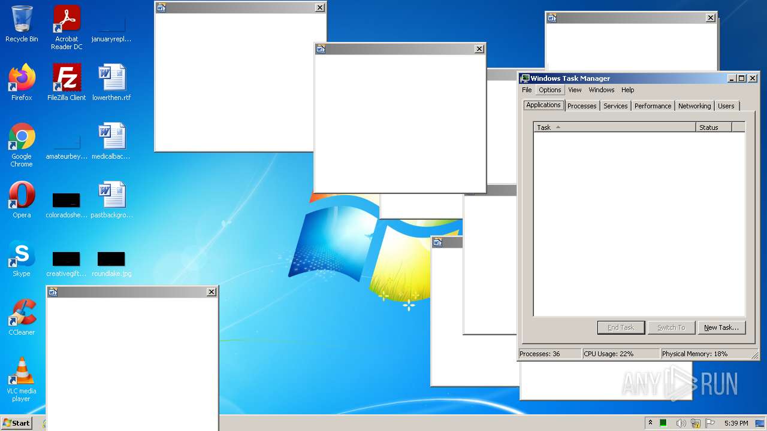
Task: Open the Skype desktop shortcut
Action: pos(22,259)
